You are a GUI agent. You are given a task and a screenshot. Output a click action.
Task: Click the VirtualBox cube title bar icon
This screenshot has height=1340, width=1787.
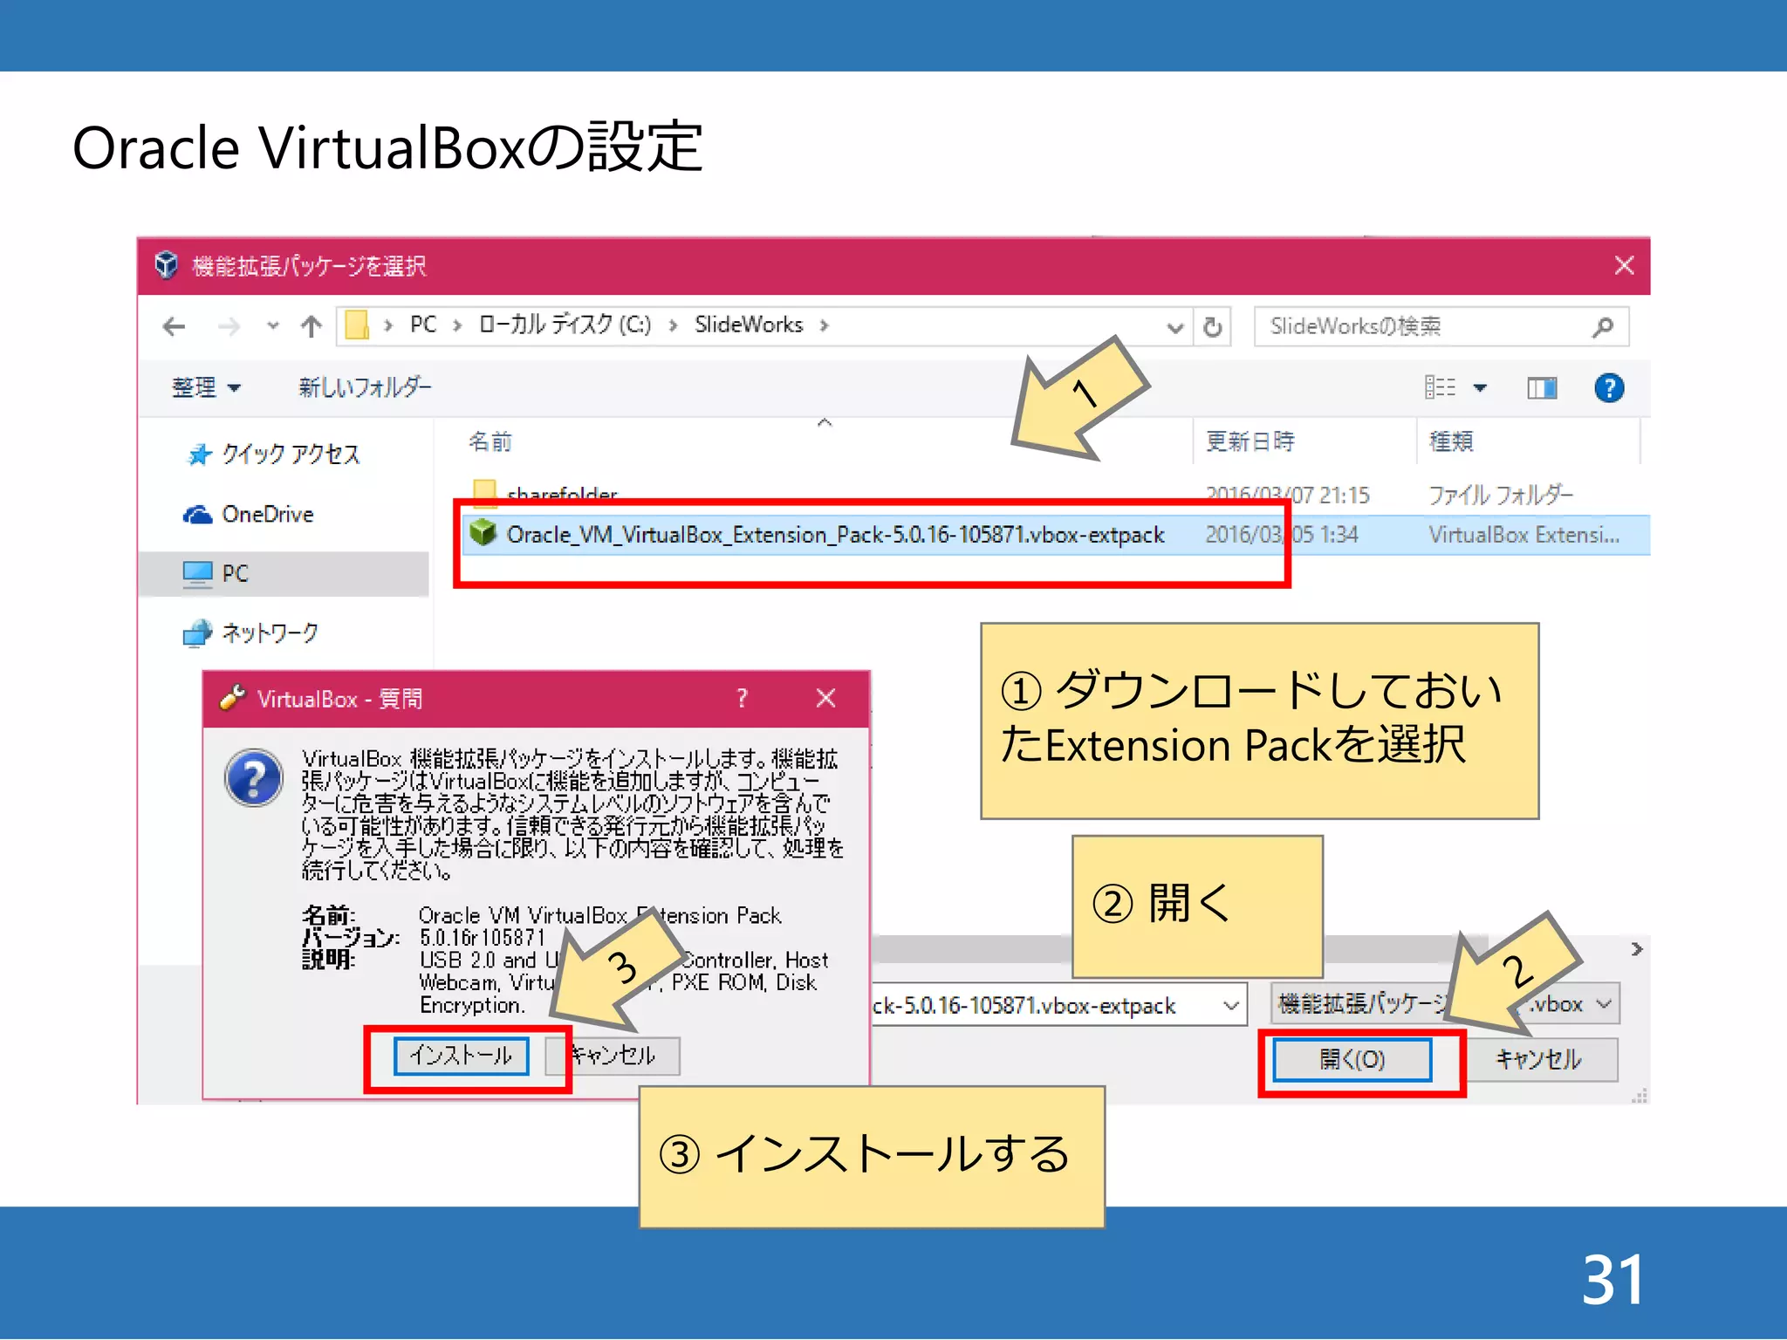pos(166,264)
